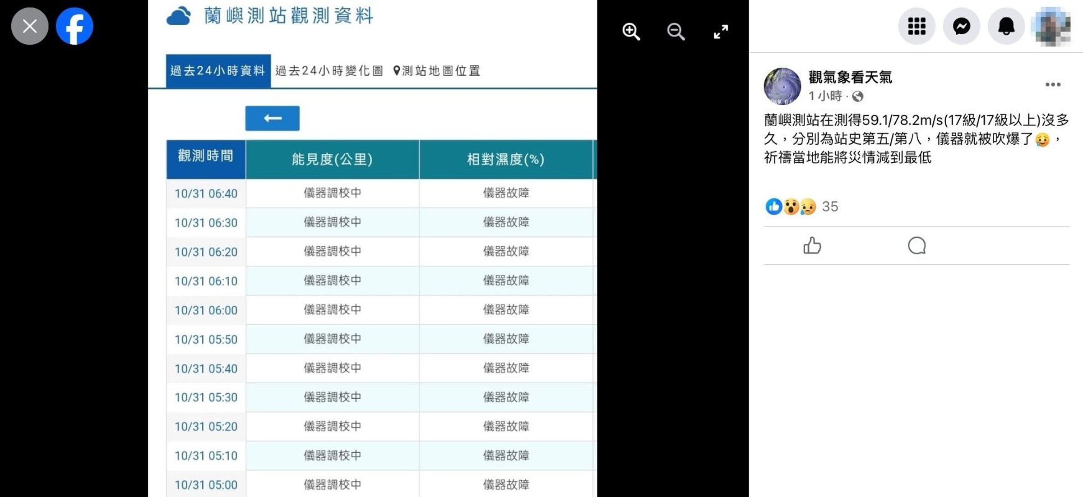1083x497 pixels.
Task: Zoom out of the photo
Action: (676, 32)
